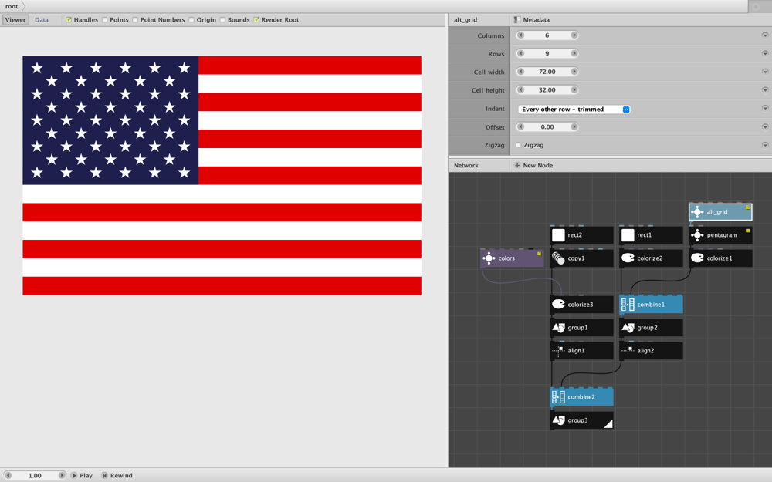772x482 pixels.
Task: Click the colorize3 palette icon
Action: [x=558, y=305]
